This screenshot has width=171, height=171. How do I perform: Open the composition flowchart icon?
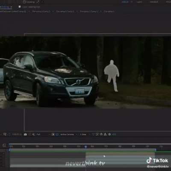tap(105, 134)
